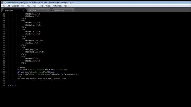Place cursor on the Bing table cell line
The image size is (191, 107).
pos(32,43)
